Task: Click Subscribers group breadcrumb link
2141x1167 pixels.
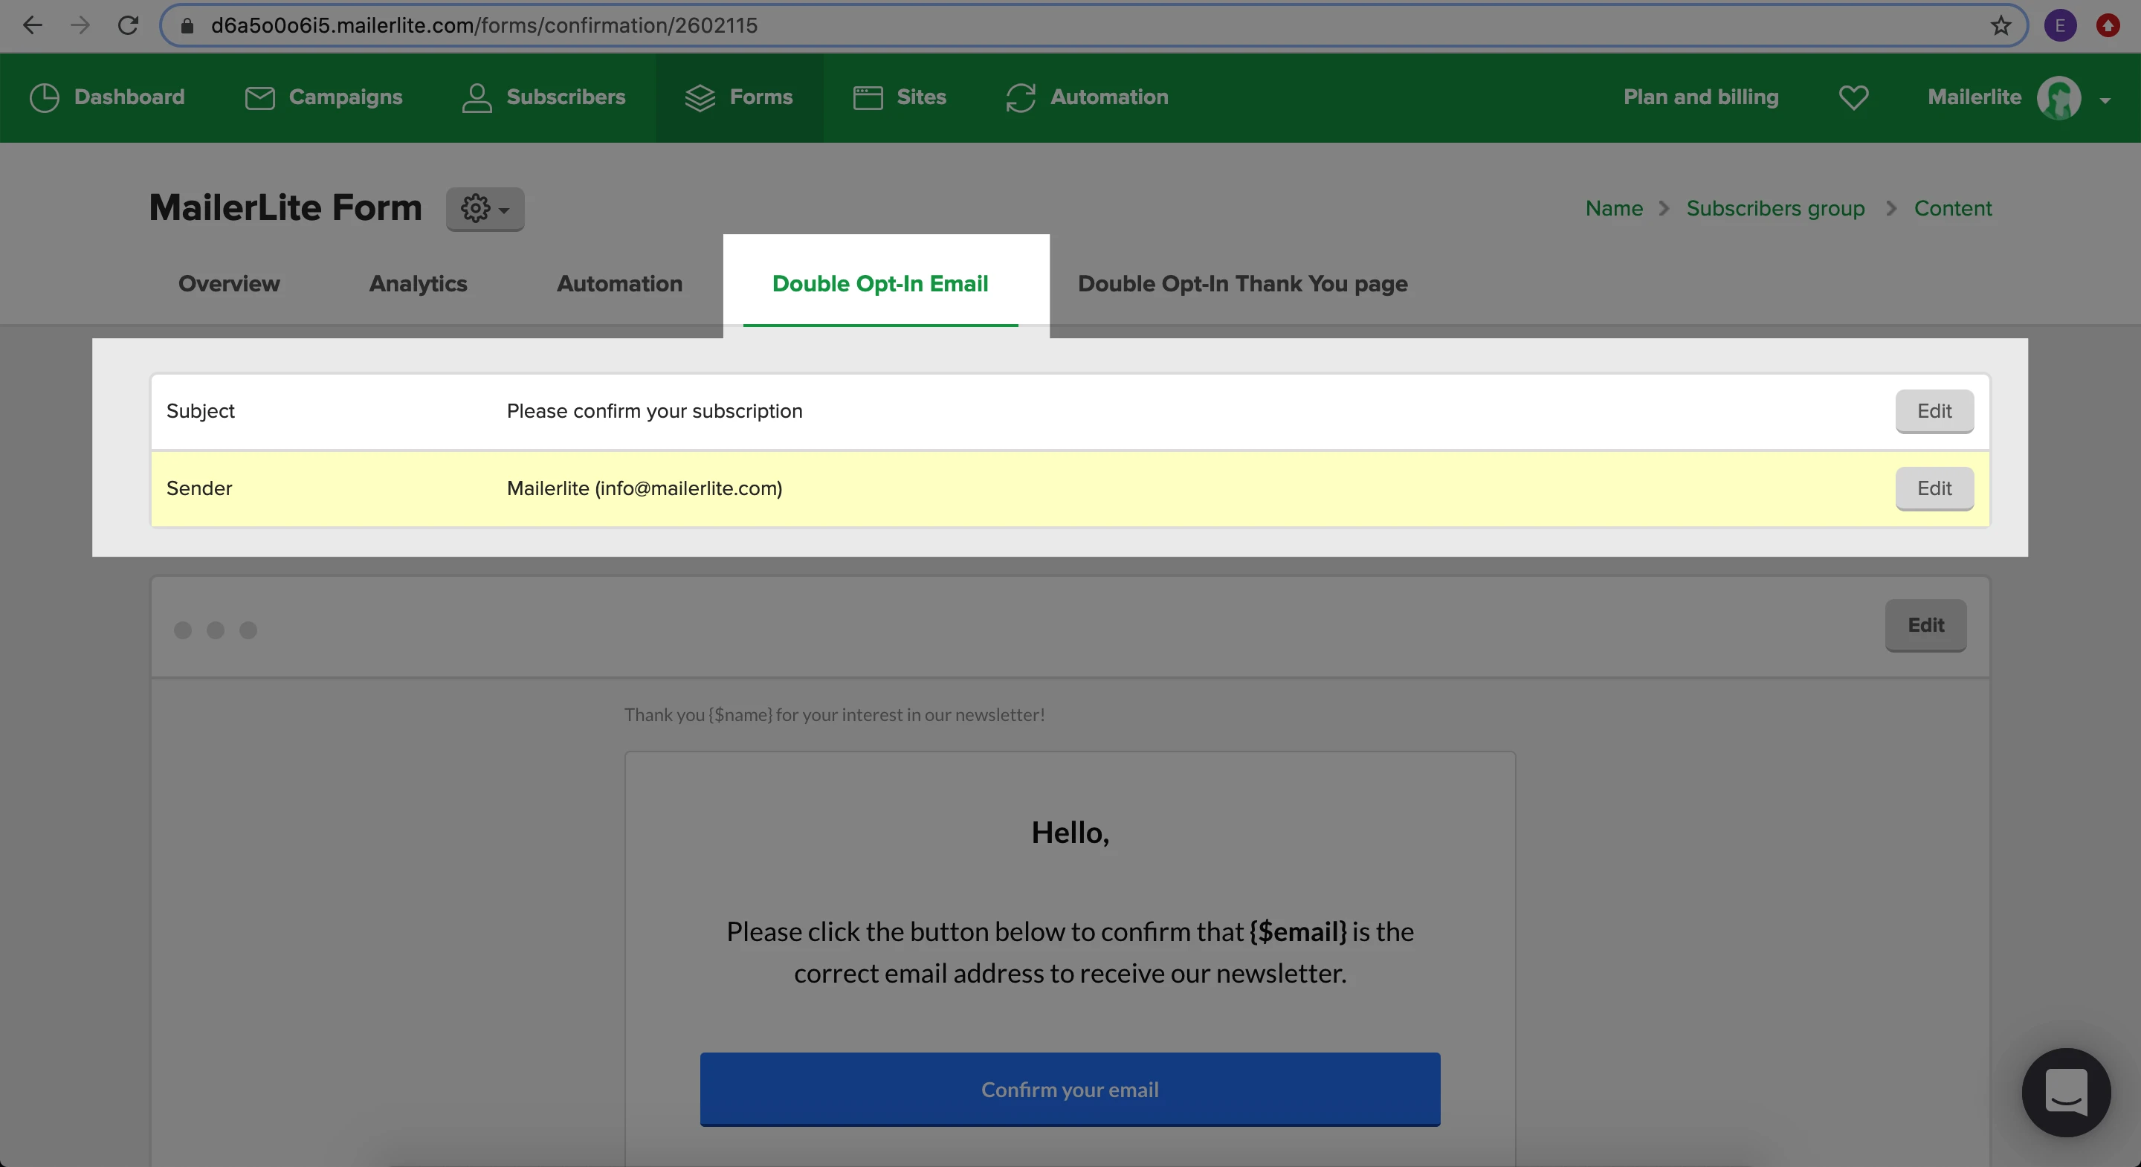Action: [1775, 209]
